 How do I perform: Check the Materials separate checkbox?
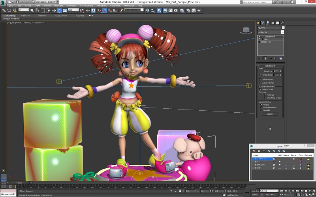click(265, 95)
